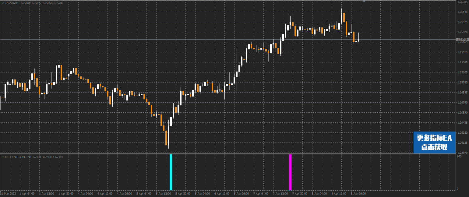Image resolution: width=469 pixels, height=197 pixels.
Task: Click the current price tag 1.25709
Action: click(x=462, y=39)
